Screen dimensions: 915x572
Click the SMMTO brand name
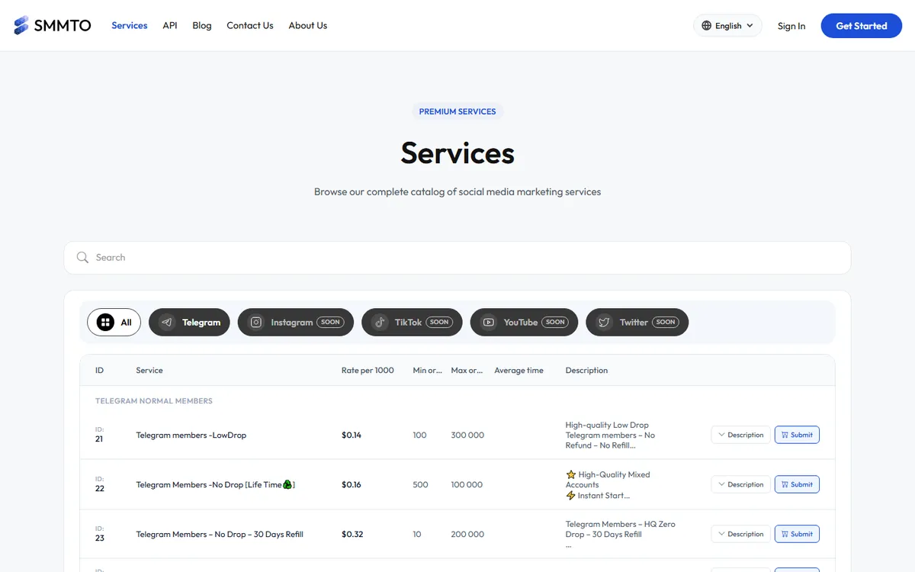tap(63, 25)
